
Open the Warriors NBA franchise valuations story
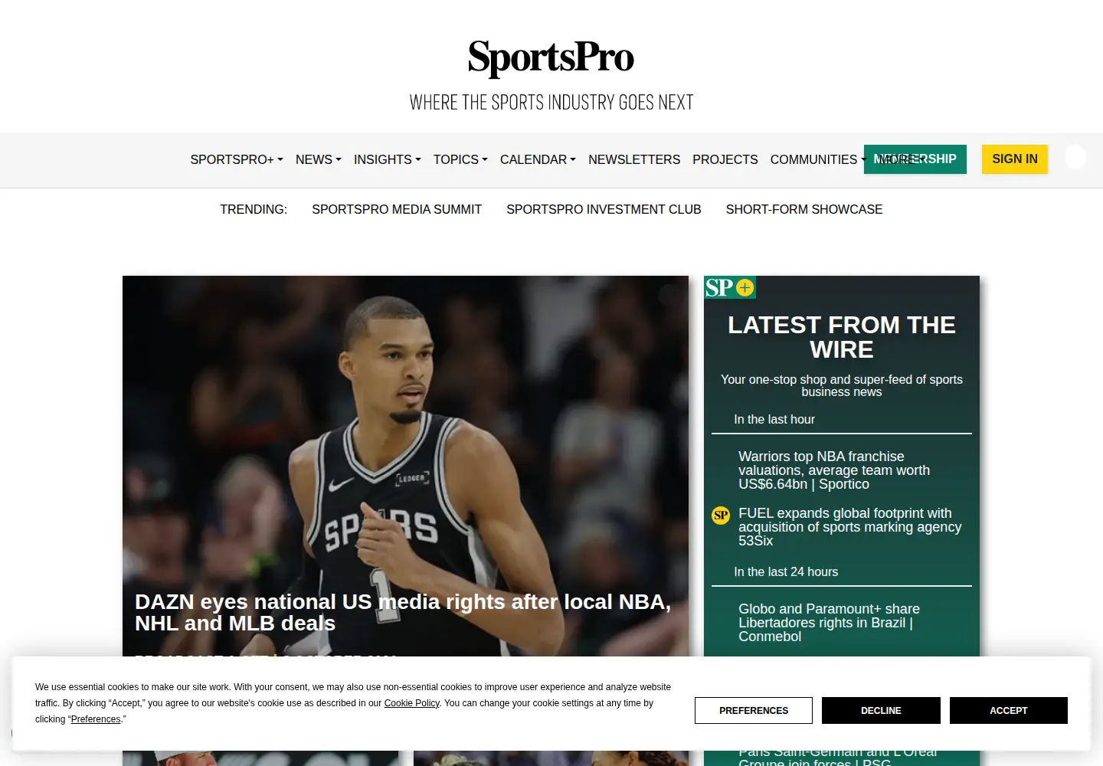[x=834, y=470]
